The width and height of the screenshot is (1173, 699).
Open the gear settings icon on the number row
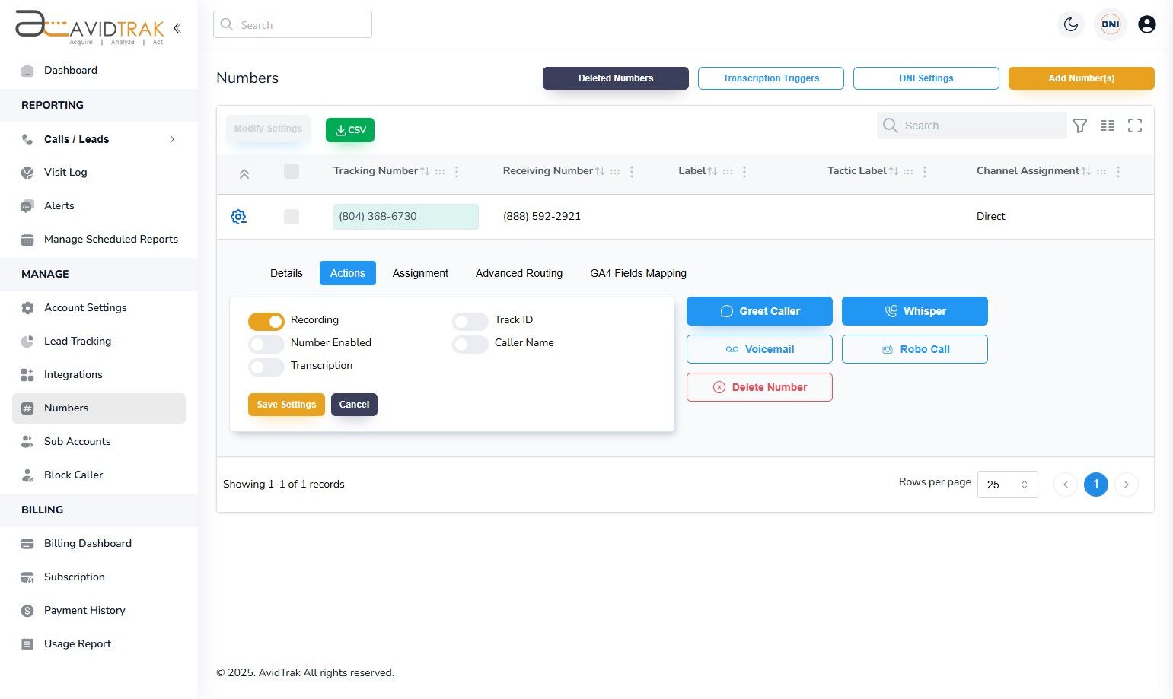(238, 216)
